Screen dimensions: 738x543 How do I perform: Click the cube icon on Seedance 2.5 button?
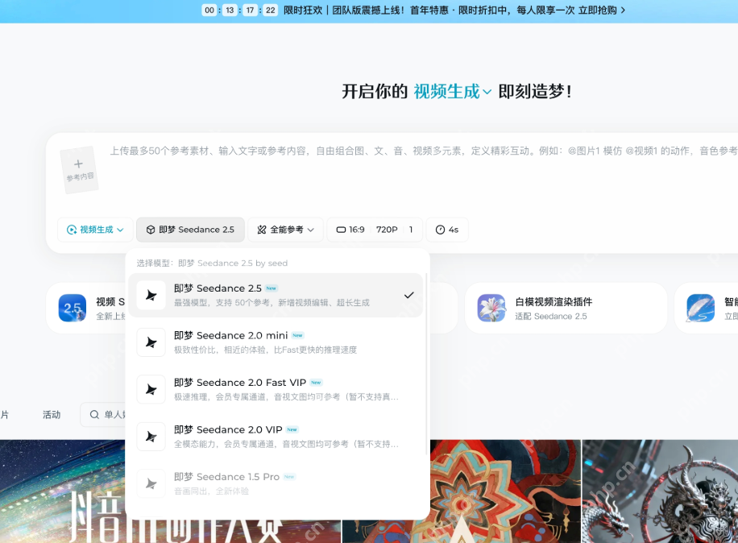tap(151, 230)
